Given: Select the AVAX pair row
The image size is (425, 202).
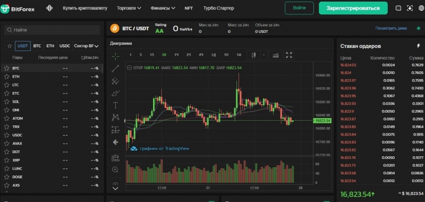Looking at the screenshot, I should [x=52, y=144].
